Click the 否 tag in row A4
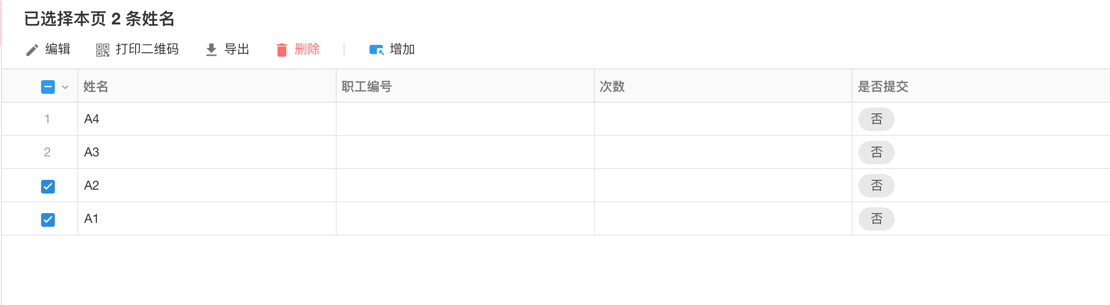The height and width of the screenshot is (305, 1110). click(876, 119)
